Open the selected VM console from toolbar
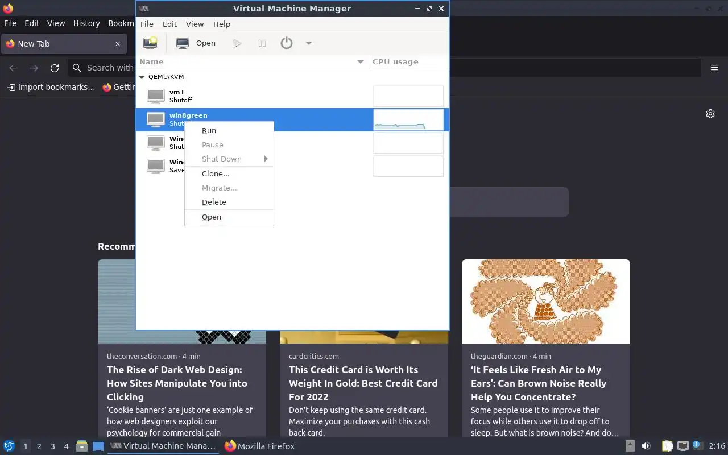The image size is (728, 455). [196, 43]
